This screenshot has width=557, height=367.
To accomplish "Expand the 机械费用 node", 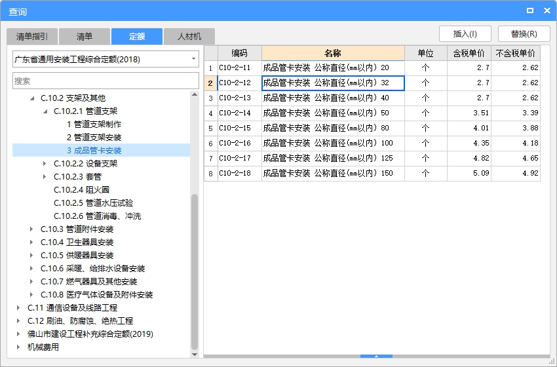I will click(x=18, y=347).
